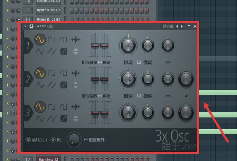Image resolution: width=237 pixels, height=161 pixels.
Task: Click oscillator 3 fine tune knob
Action: tap(148, 113)
